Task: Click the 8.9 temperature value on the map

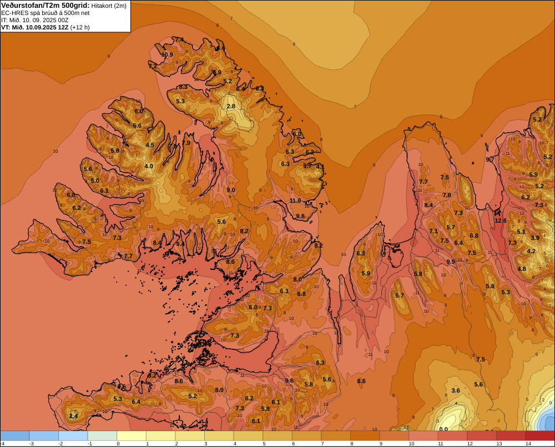Action: tap(219, 390)
